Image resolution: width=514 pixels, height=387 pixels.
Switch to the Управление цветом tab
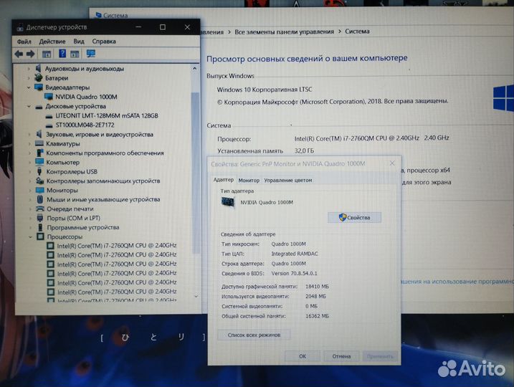(287, 180)
